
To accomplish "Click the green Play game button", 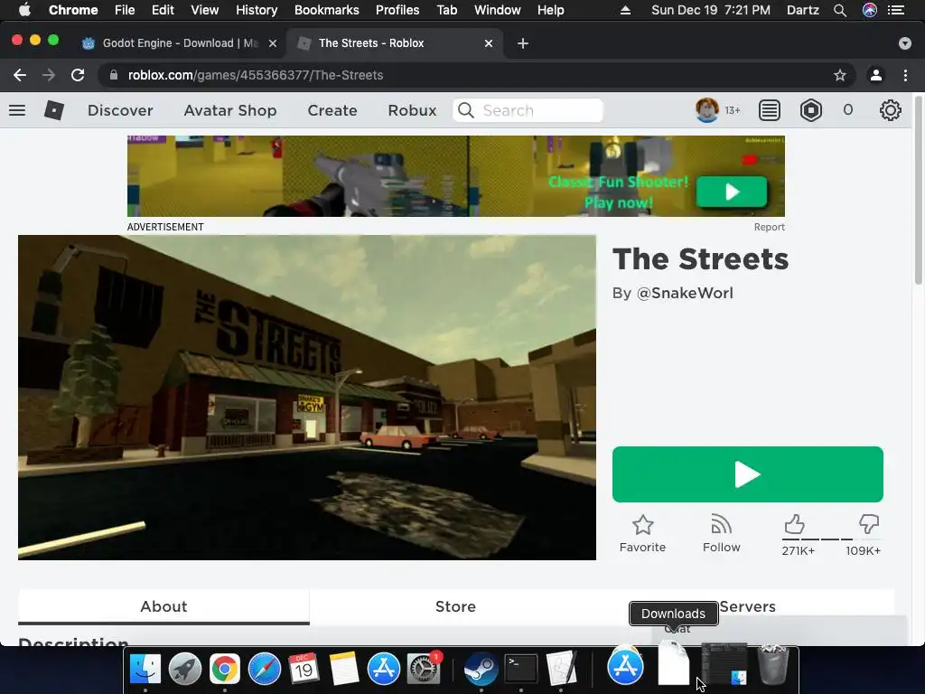I will click(x=747, y=474).
